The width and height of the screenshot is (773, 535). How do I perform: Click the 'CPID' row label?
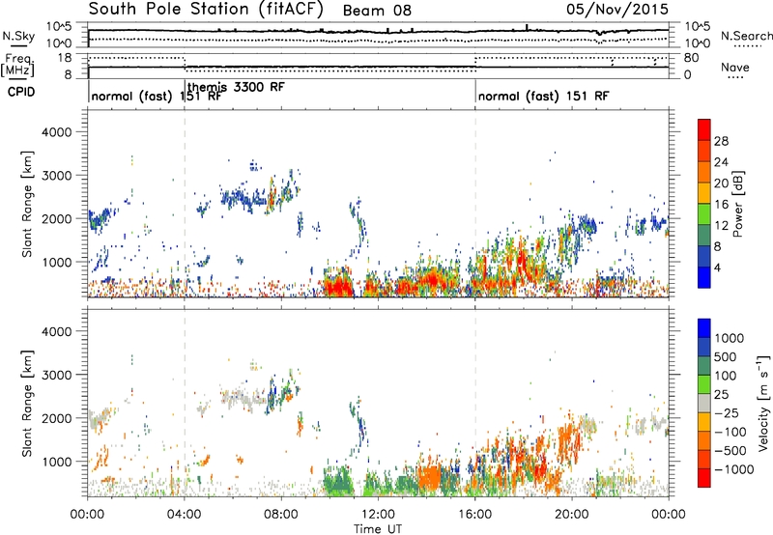20,92
